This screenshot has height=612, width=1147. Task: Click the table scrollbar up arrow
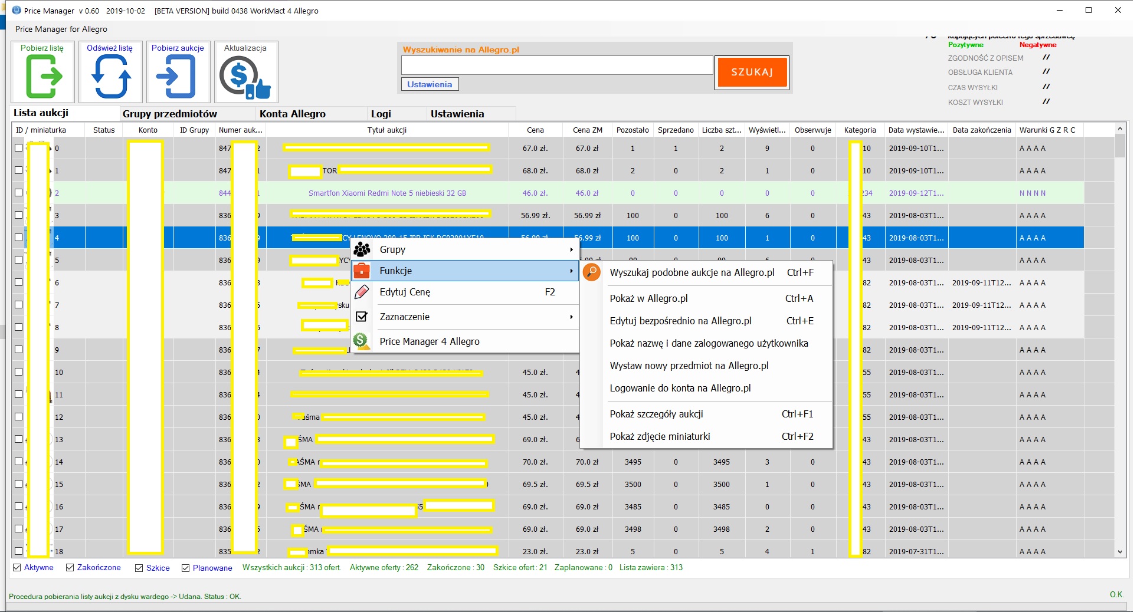(x=1120, y=129)
